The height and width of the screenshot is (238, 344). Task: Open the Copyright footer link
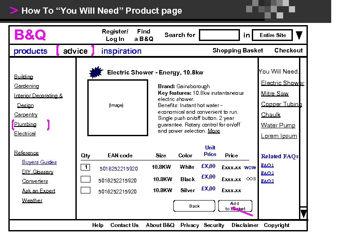[277, 225]
